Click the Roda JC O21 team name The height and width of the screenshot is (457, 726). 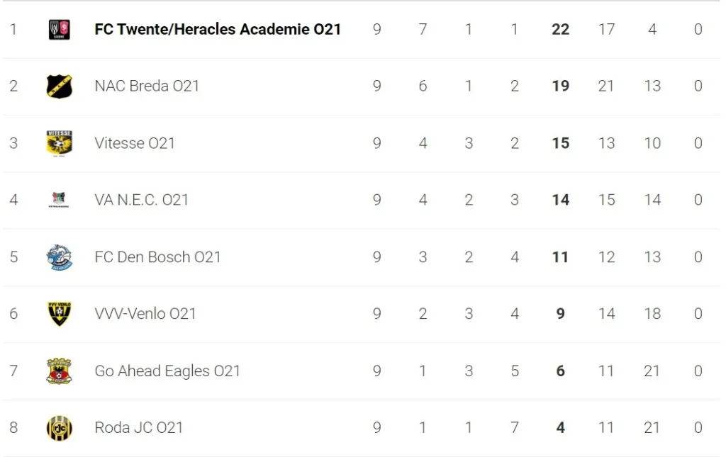(139, 428)
